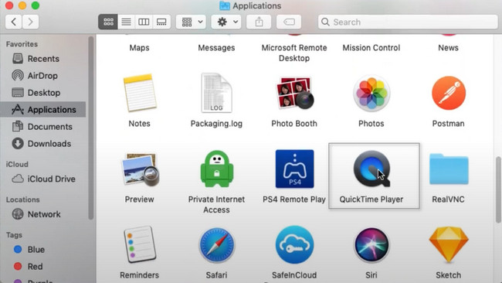Select the Photos app icon

[x=371, y=93]
